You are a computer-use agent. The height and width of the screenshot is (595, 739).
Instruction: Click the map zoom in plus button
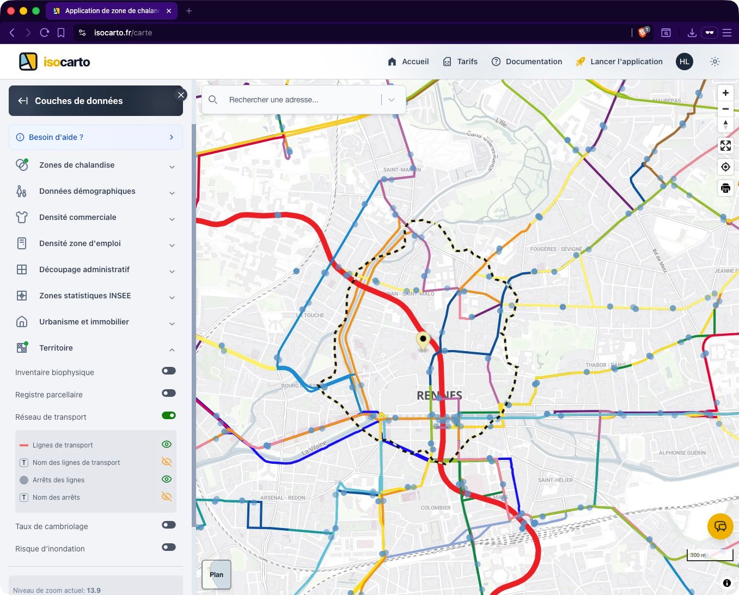[x=725, y=93]
